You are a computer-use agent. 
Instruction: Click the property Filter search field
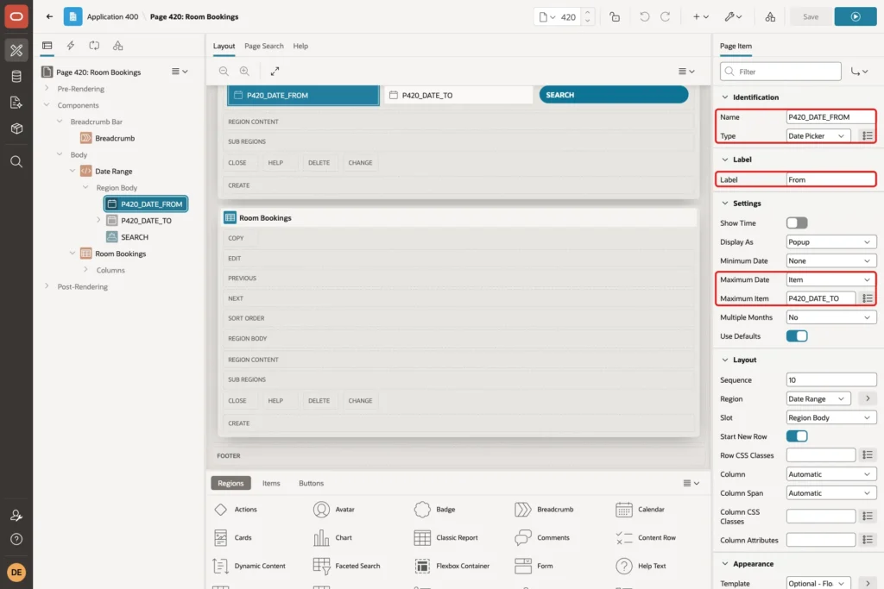[780, 72]
